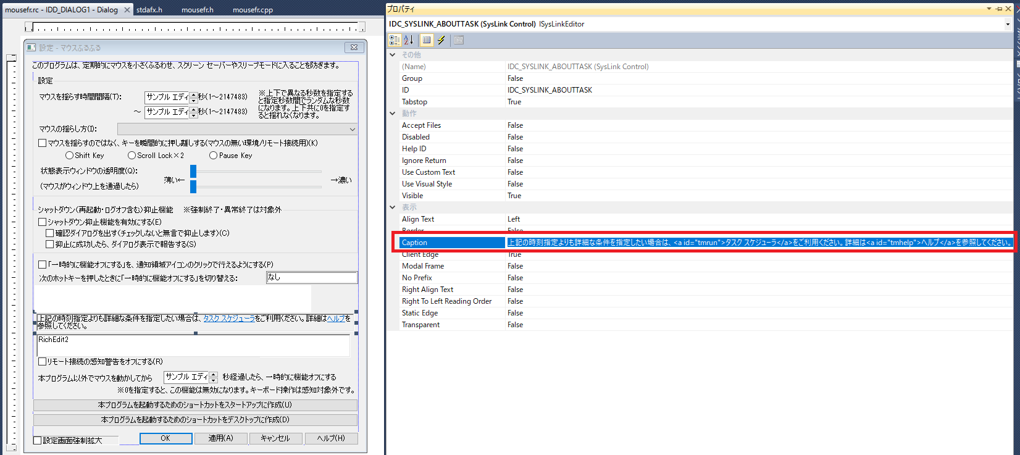This screenshot has height=455, width=1020.
Task: Select Shift Key radio button
Action: point(69,156)
